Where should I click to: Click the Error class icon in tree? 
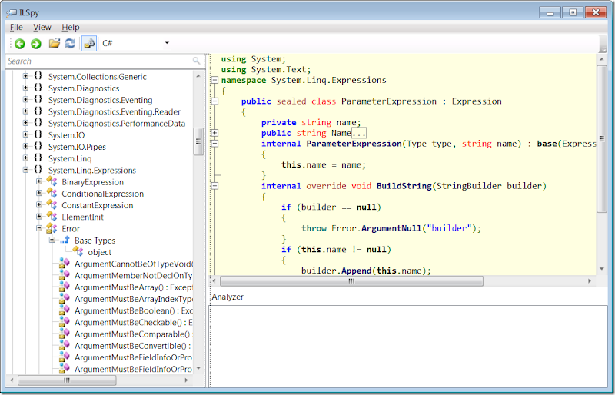point(52,229)
